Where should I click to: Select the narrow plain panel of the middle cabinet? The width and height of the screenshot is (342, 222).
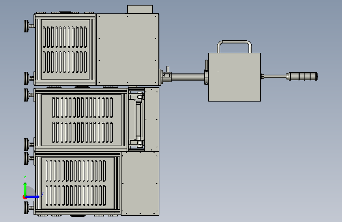152,119
